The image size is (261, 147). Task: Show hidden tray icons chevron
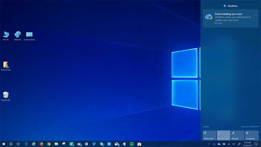(x=209, y=144)
